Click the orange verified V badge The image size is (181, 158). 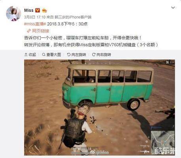tap(38, 10)
